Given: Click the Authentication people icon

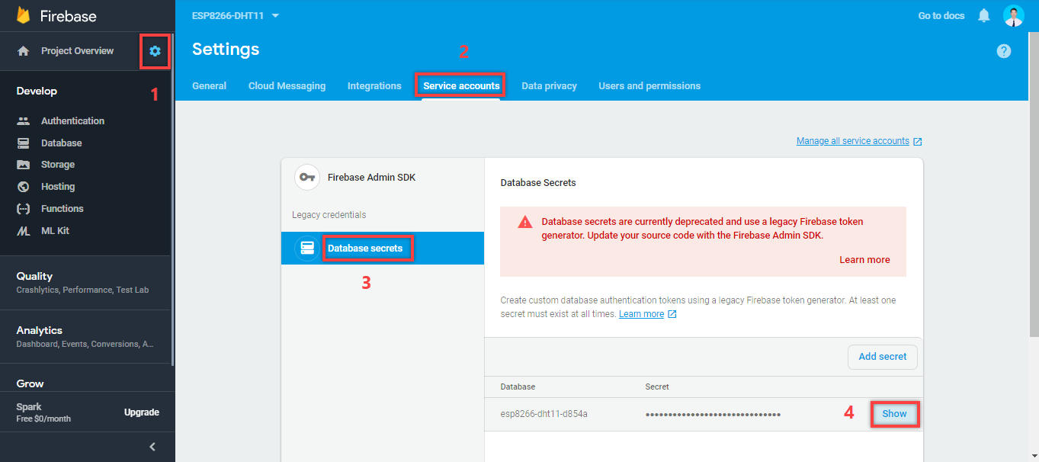Looking at the screenshot, I should pyautogui.click(x=24, y=120).
